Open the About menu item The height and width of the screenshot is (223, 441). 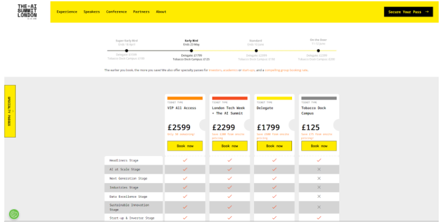(x=161, y=12)
